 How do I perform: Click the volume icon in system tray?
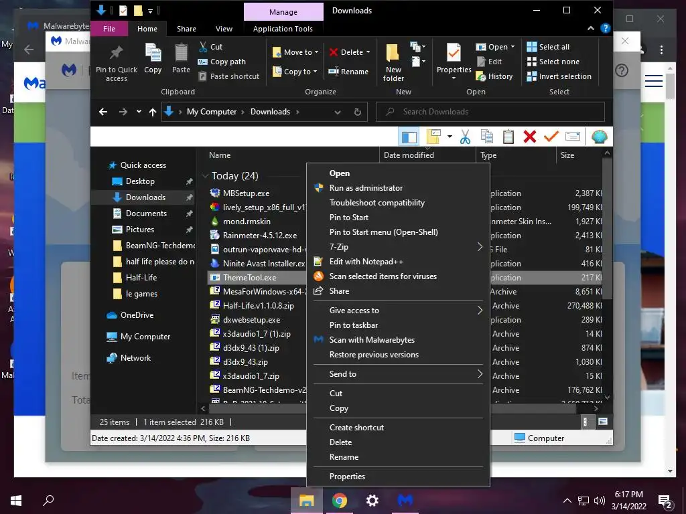point(600,501)
